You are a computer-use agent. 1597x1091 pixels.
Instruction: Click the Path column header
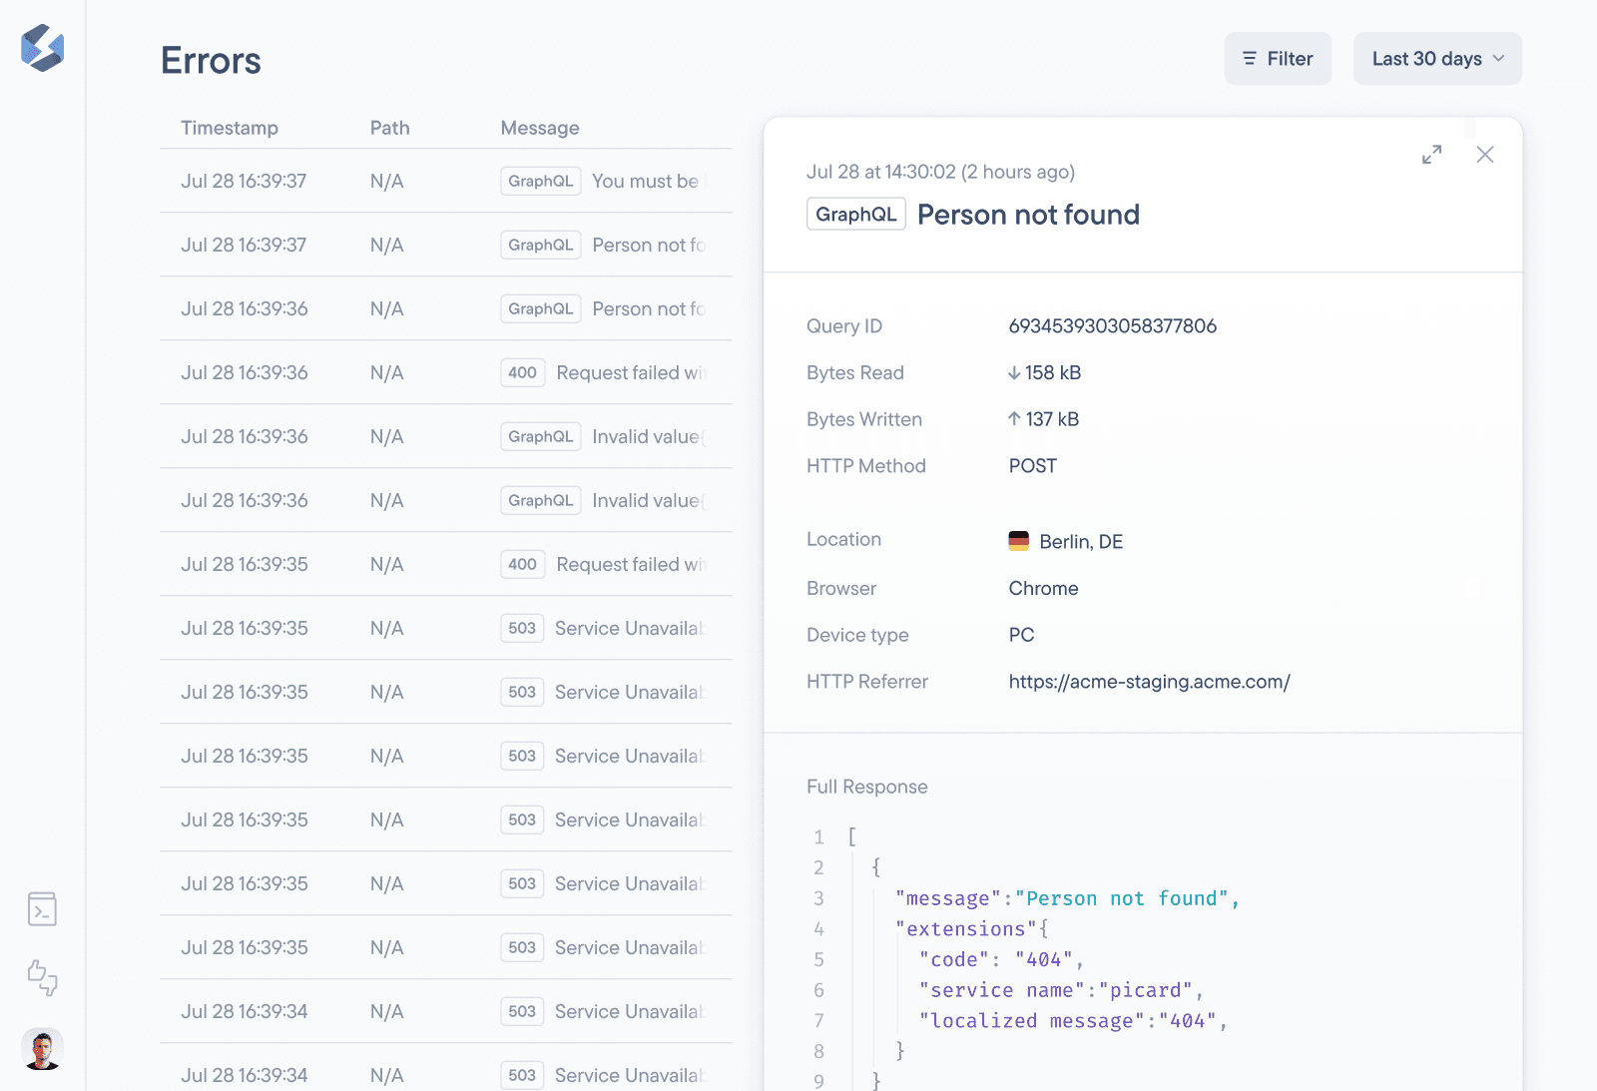389,128
